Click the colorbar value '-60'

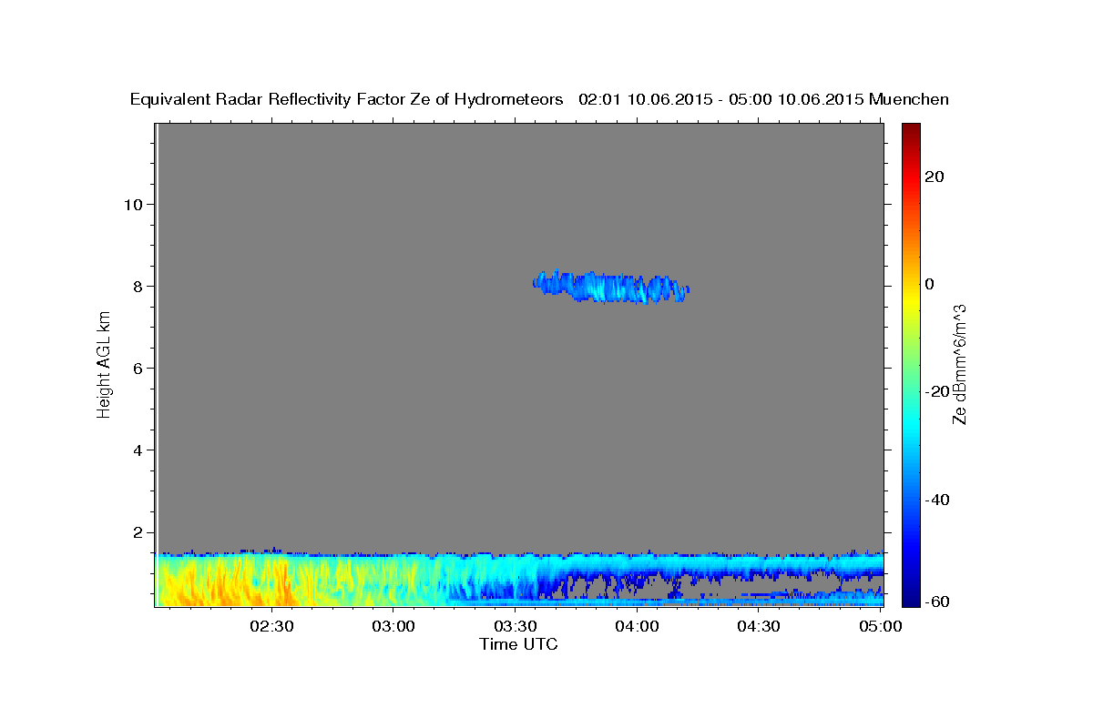click(936, 602)
